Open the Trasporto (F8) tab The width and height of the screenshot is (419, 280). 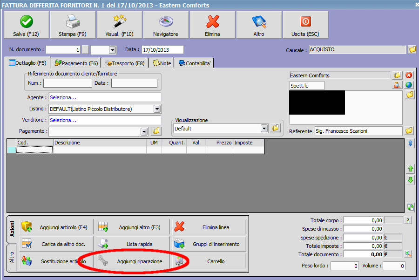(x=125, y=63)
